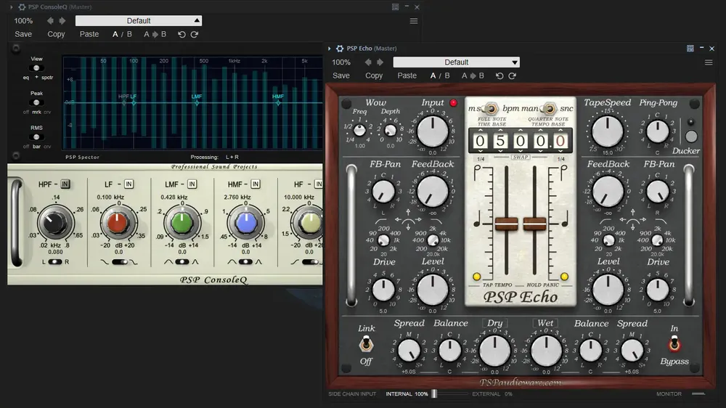Open the PSP ConsoleQ plugin settings gear
This screenshot has width=726, height=408.
[x=22, y=7]
